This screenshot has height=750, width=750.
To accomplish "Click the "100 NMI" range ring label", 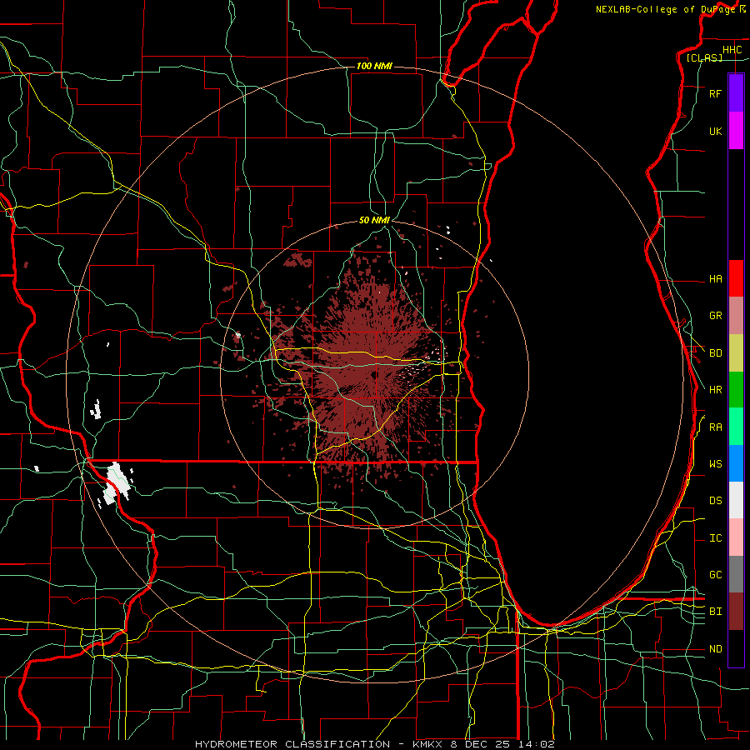I will [x=374, y=66].
